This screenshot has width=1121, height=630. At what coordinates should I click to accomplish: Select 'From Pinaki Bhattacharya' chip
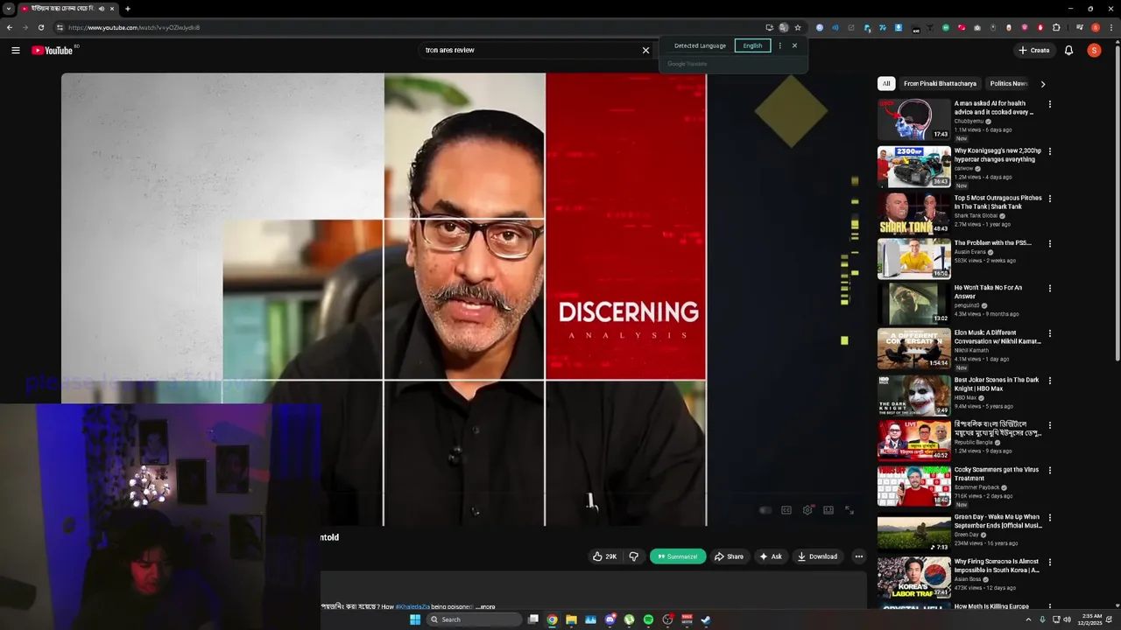(x=940, y=84)
